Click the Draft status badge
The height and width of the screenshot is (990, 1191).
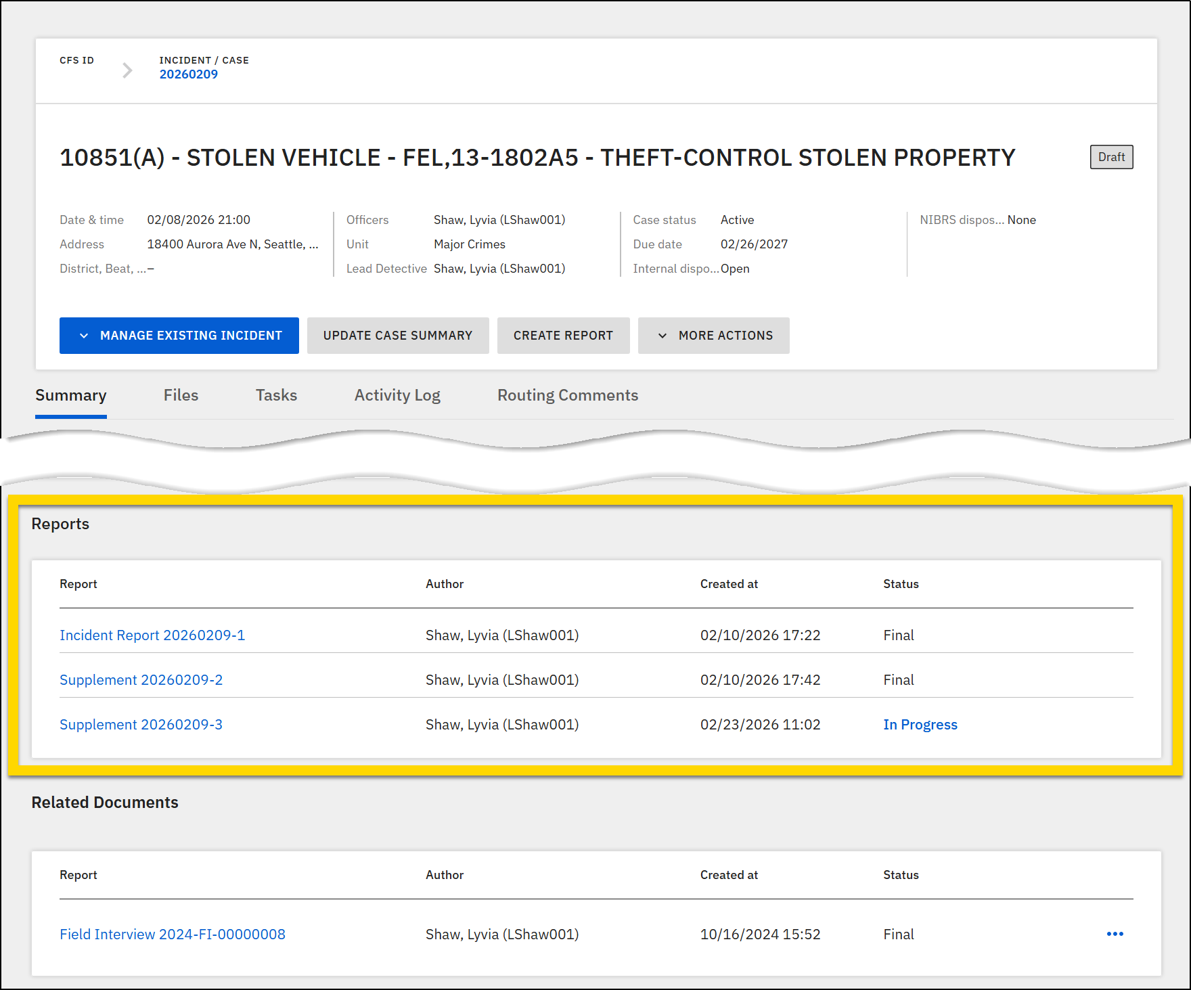point(1111,156)
